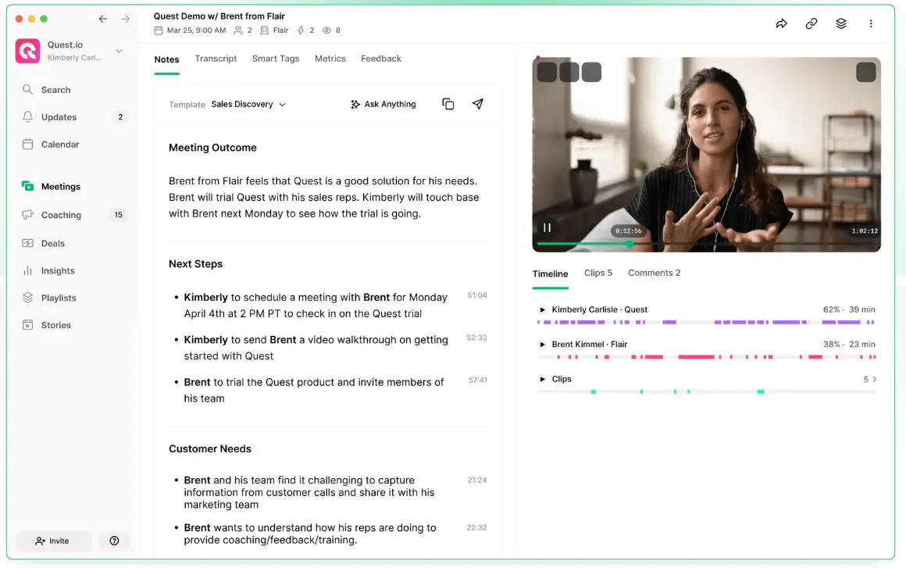This screenshot has width=906, height=568.
Task: Jump to timestamp 22:32
Action: [x=476, y=527]
